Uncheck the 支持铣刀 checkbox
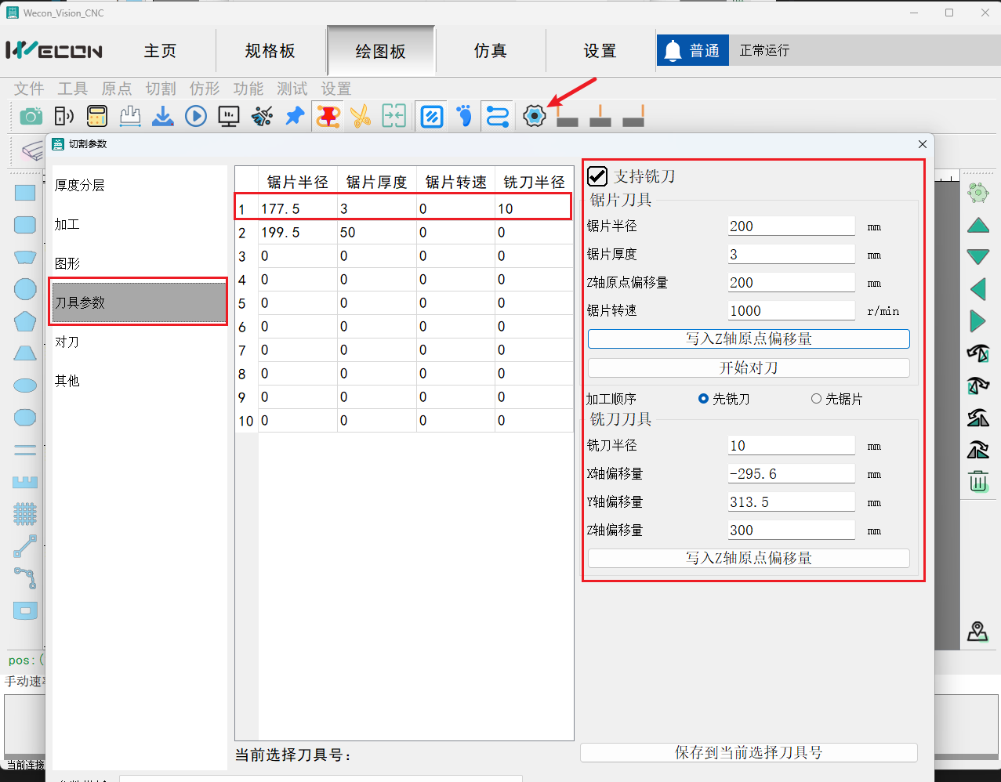1001x782 pixels. [x=598, y=176]
